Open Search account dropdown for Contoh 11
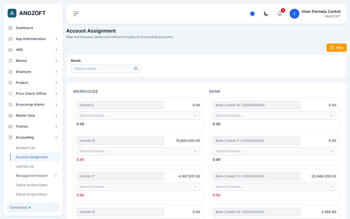This screenshot has height=219, width=350. point(138,187)
